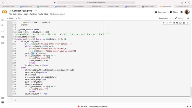
Task: Open the Help menu
Action: coord(46,14)
